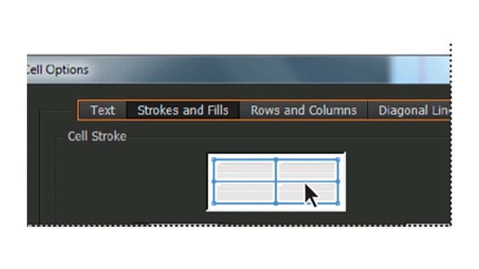Switch to the Text tab
Screen dimensions: 479x269
pyautogui.click(x=102, y=111)
